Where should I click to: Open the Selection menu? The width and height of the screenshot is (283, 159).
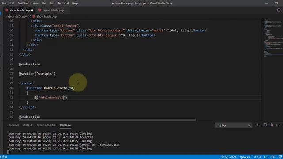point(23,3)
